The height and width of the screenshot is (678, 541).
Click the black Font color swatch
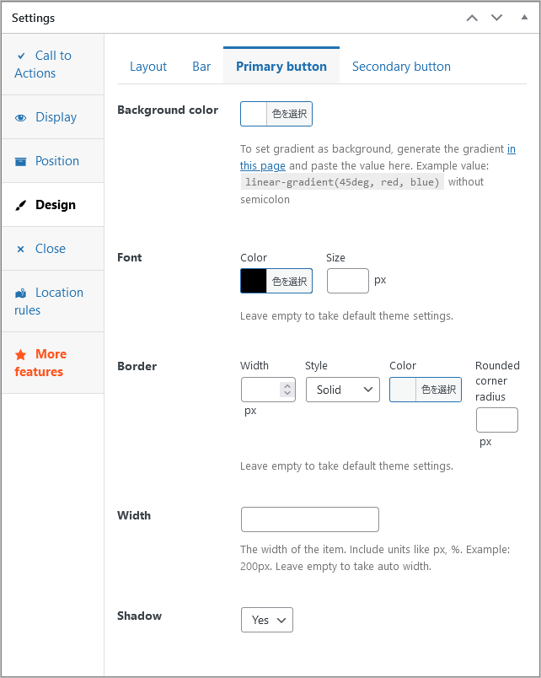click(254, 282)
